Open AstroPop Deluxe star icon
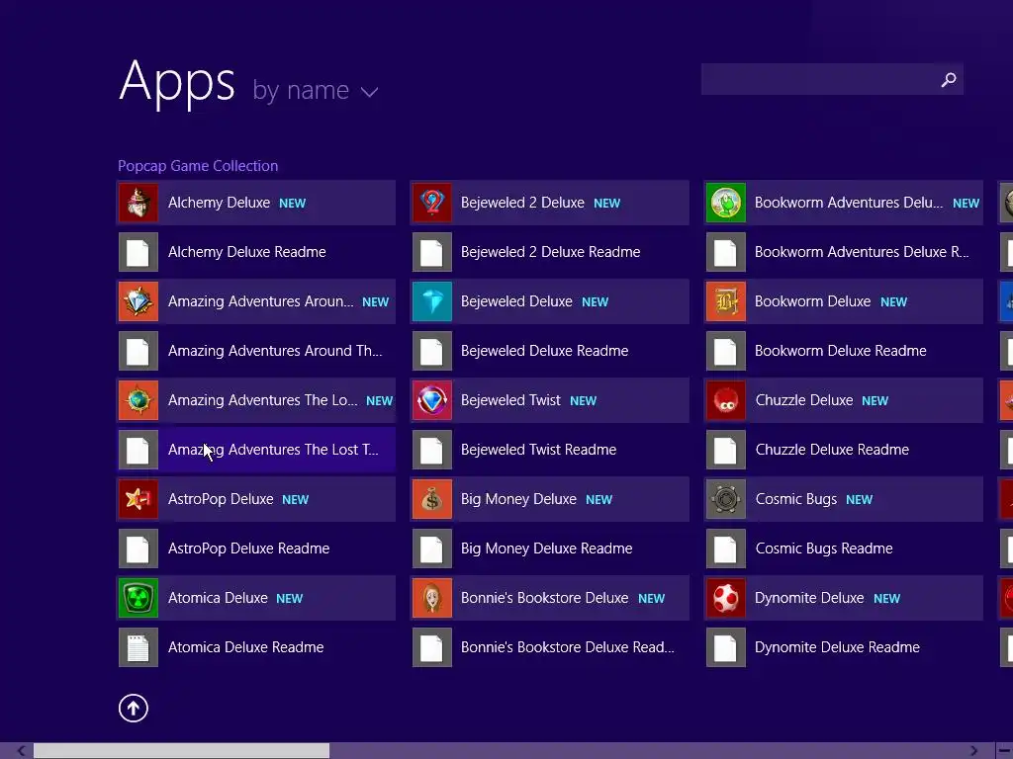The image size is (1013, 759). [x=138, y=499]
